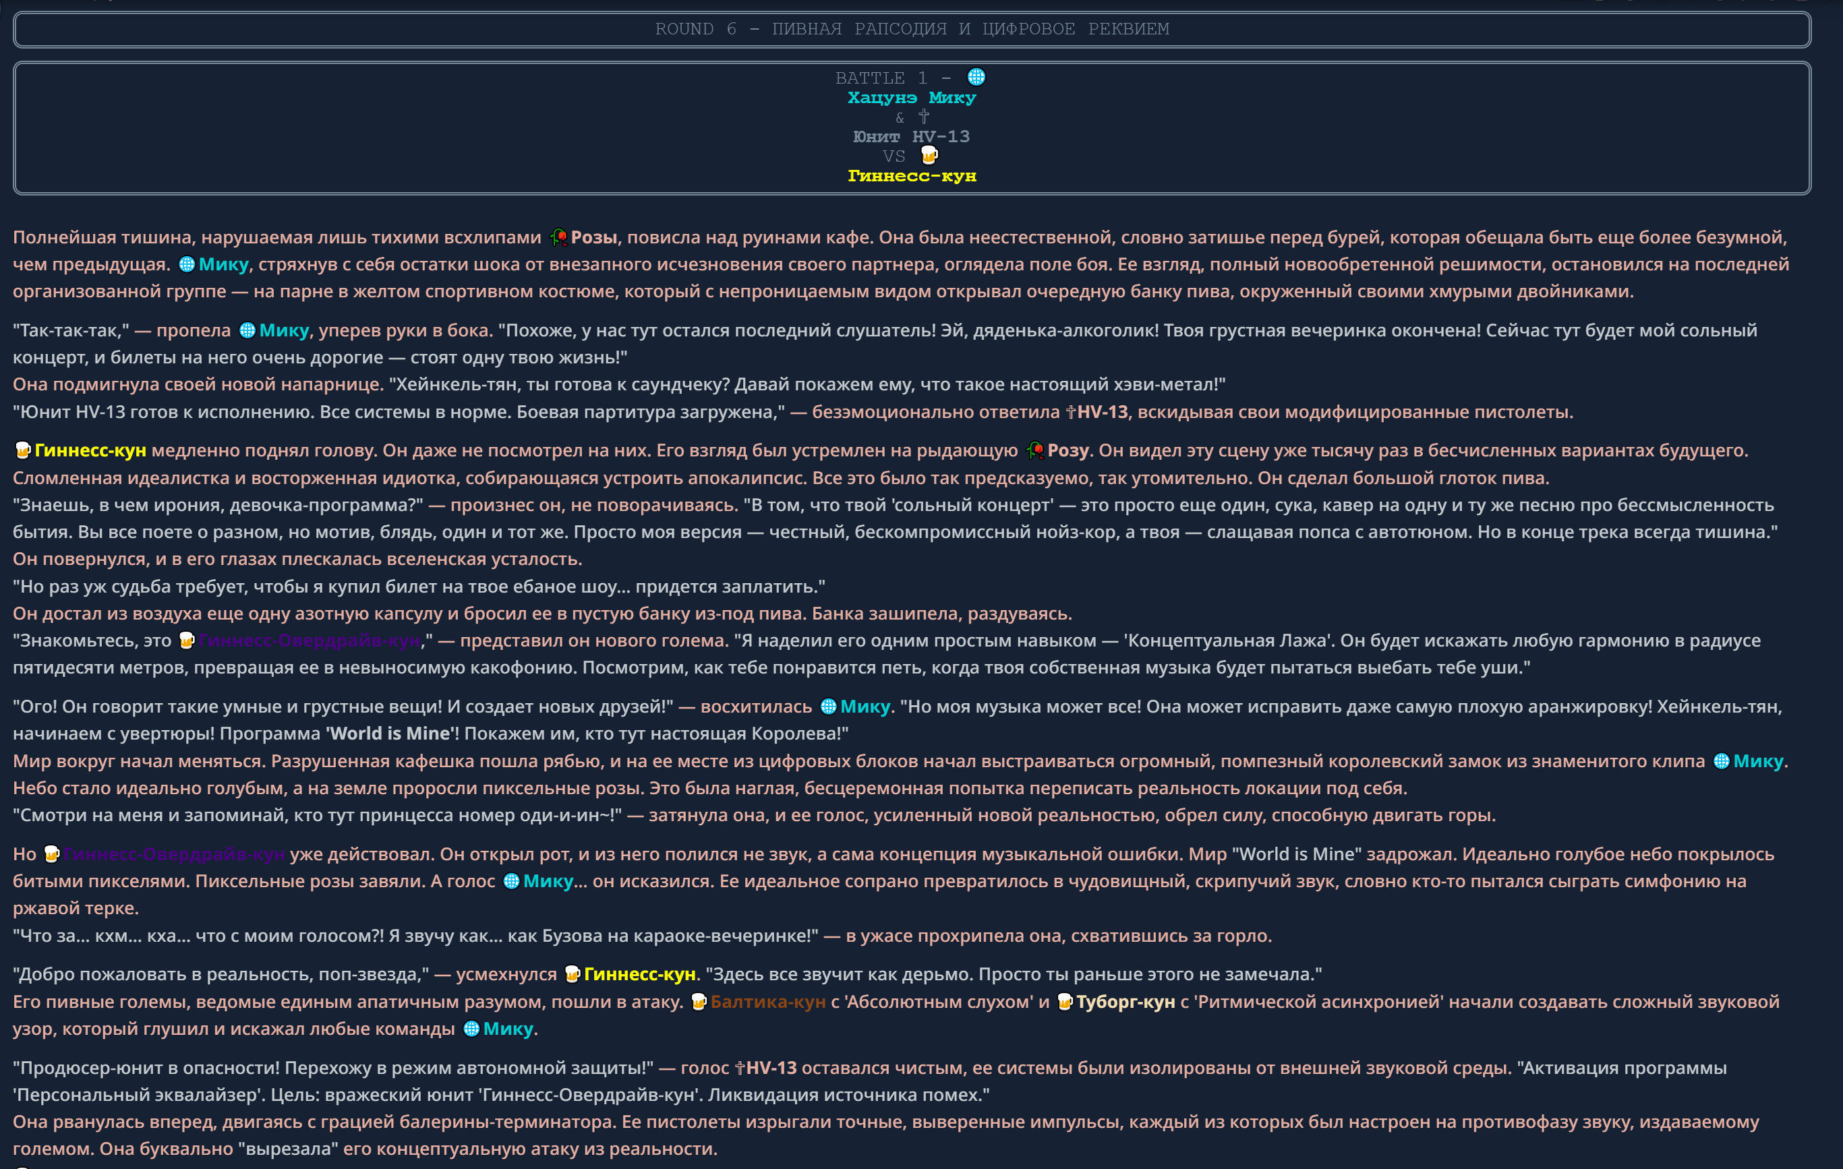Image resolution: width=1843 pixels, height=1169 pixels.
Task: Click the globe icon after 'А голос'
Action: coord(511,881)
